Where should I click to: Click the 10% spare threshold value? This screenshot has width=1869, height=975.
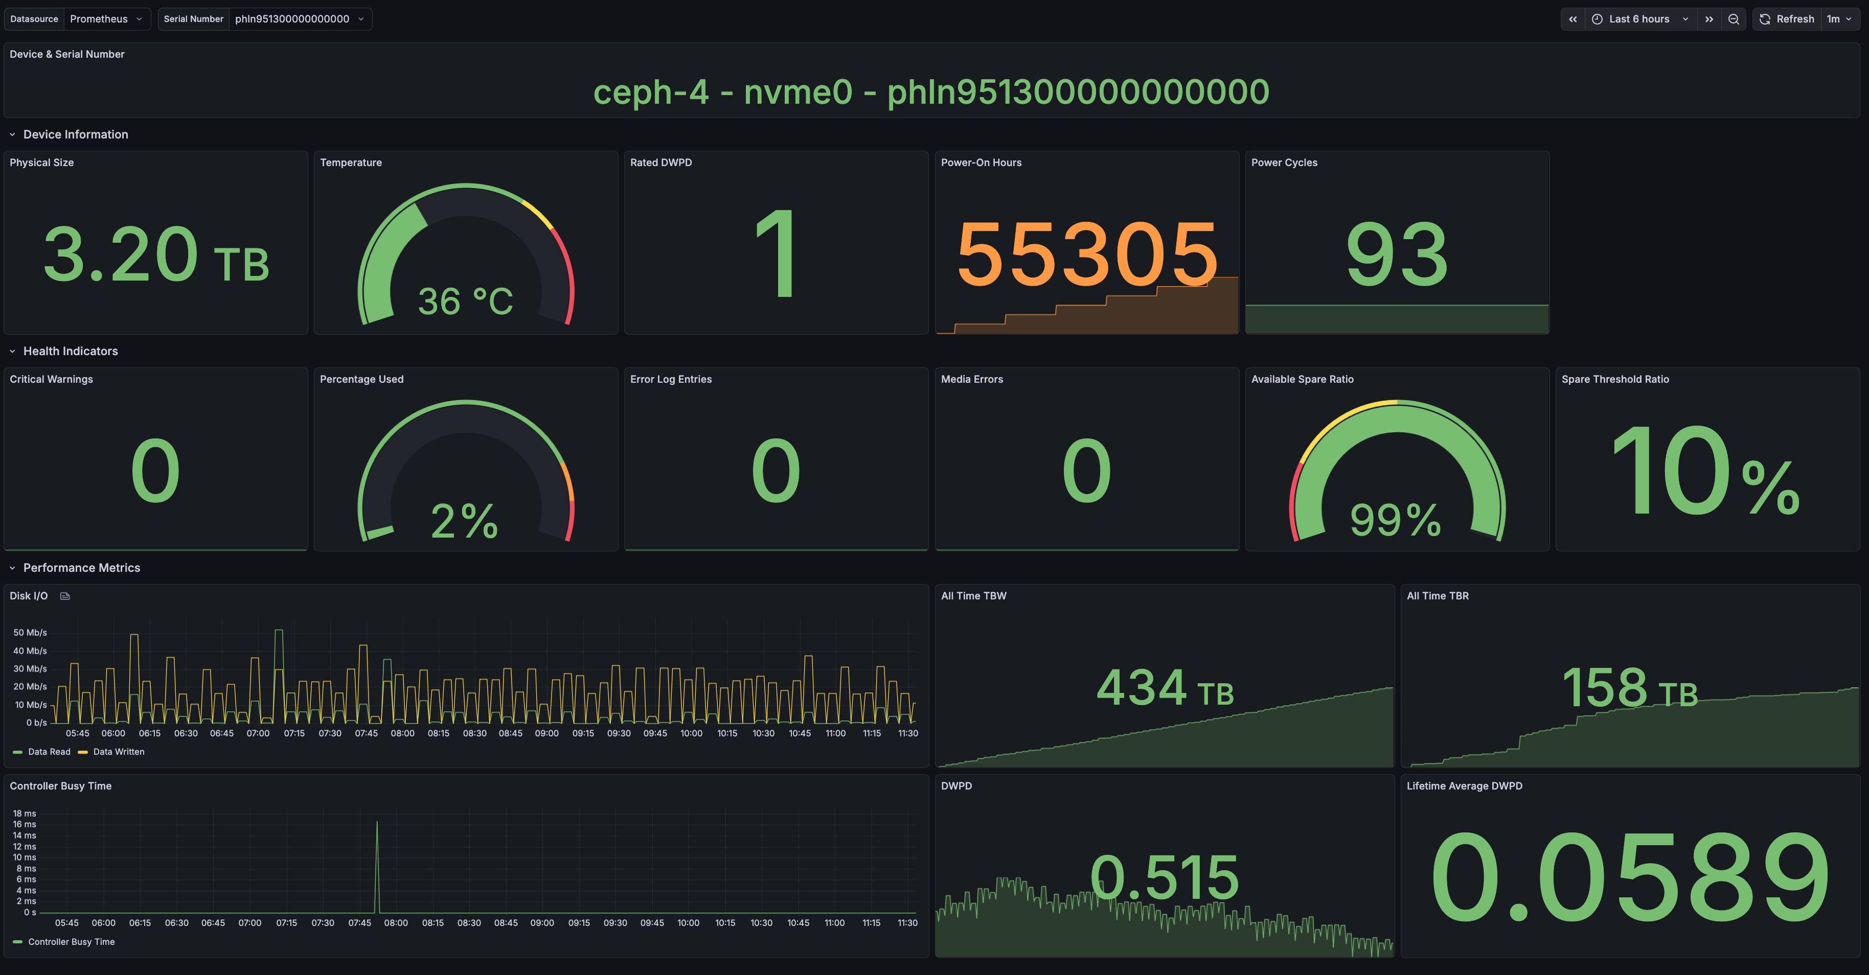(x=1706, y=471)
